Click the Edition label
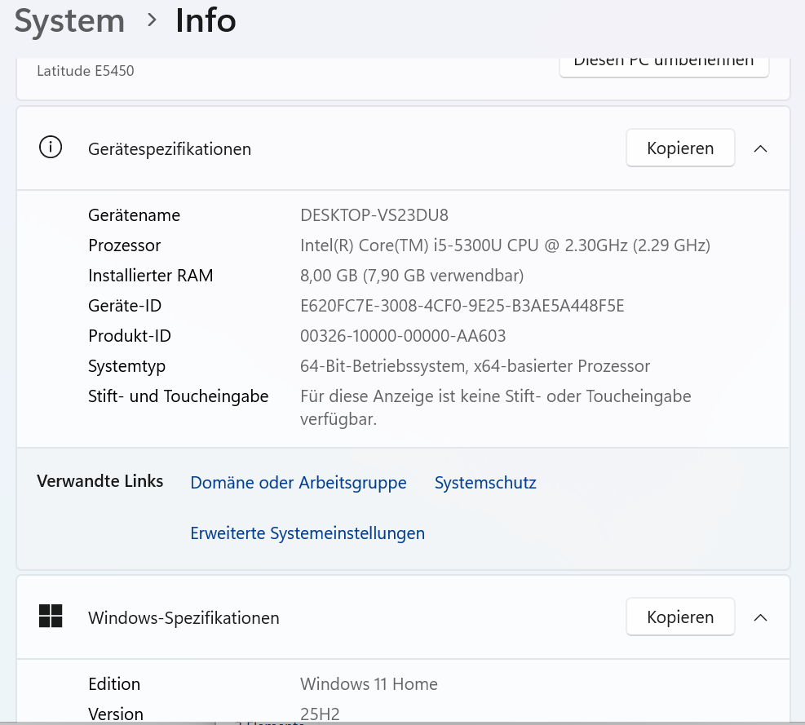Screen dimensions: 805x725 pyautogui.click(x=114, y=684)
